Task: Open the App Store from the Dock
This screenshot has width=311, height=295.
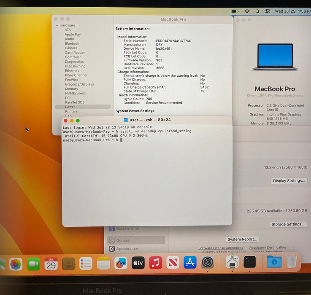Action: tap(190, 262)
